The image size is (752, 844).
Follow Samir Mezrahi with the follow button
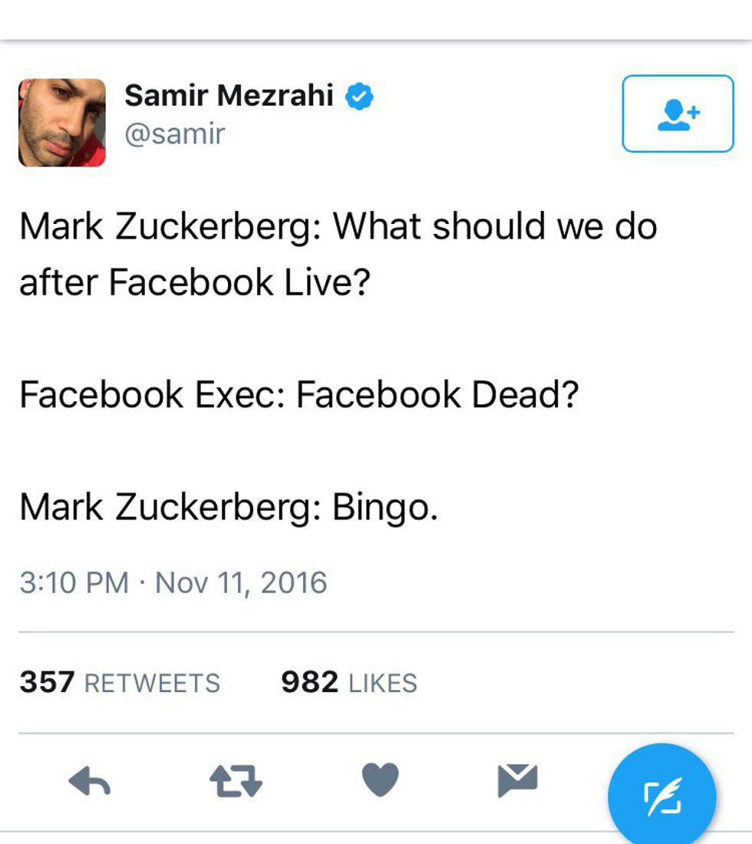point(678,114)
